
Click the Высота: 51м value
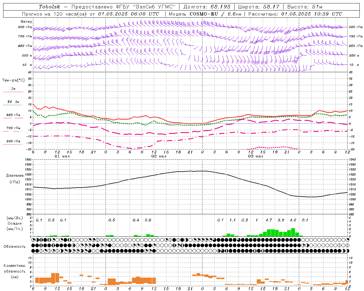pos(305,7)
